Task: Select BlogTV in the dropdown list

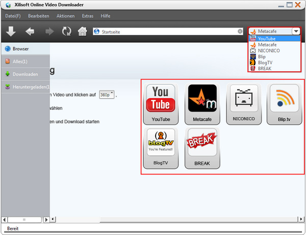Action: [274, 63]
